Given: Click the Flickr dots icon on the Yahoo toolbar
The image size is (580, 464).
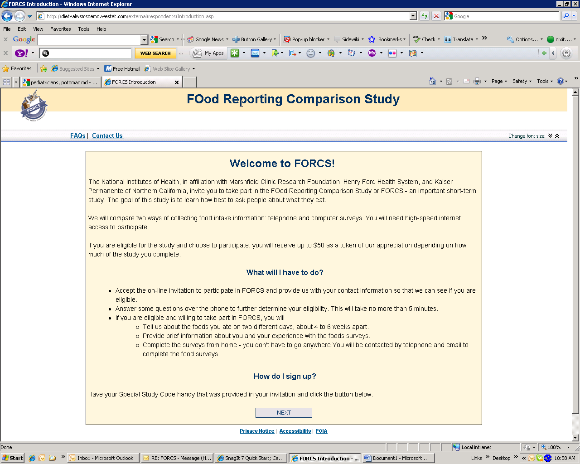Looking at the screenshot, I should [x=392, y=53].
